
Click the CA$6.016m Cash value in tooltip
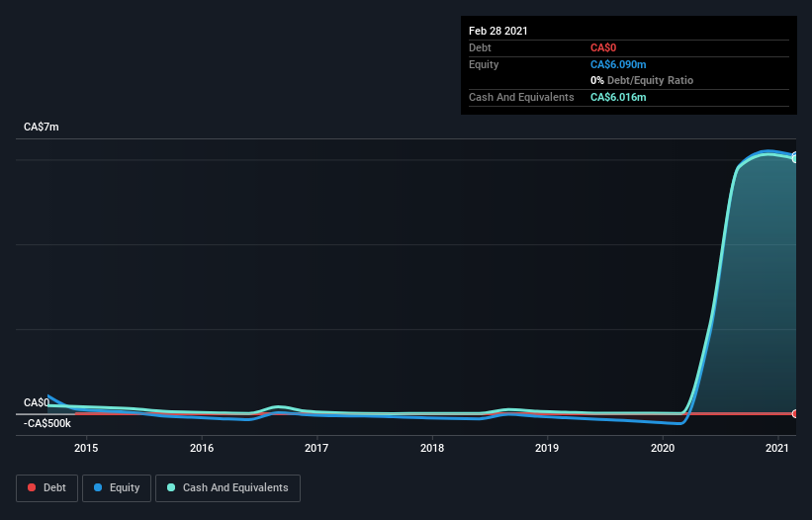coord(618,97)
